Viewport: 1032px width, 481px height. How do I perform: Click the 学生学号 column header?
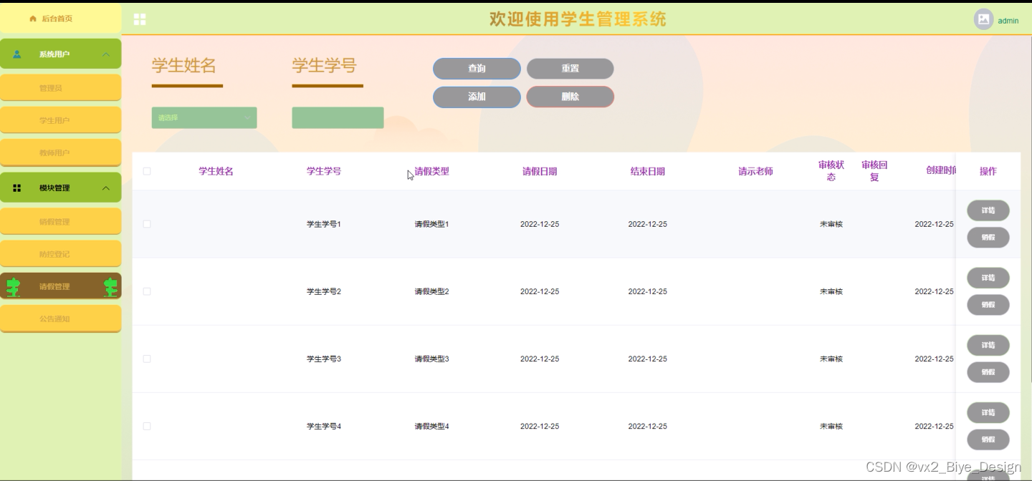324,171
